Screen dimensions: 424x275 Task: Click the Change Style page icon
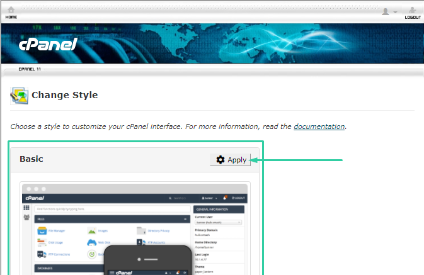tap(19, 96)
